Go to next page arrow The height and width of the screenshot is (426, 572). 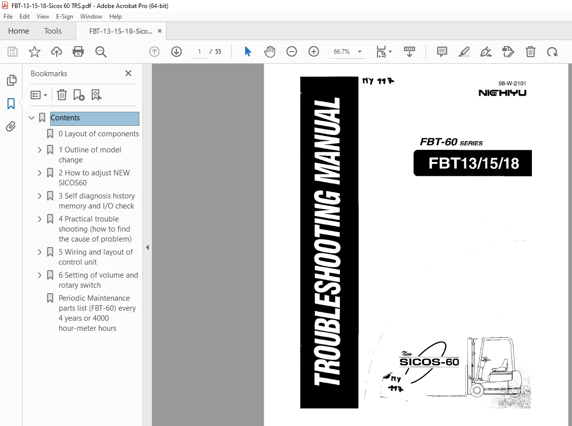pos(176,52)
